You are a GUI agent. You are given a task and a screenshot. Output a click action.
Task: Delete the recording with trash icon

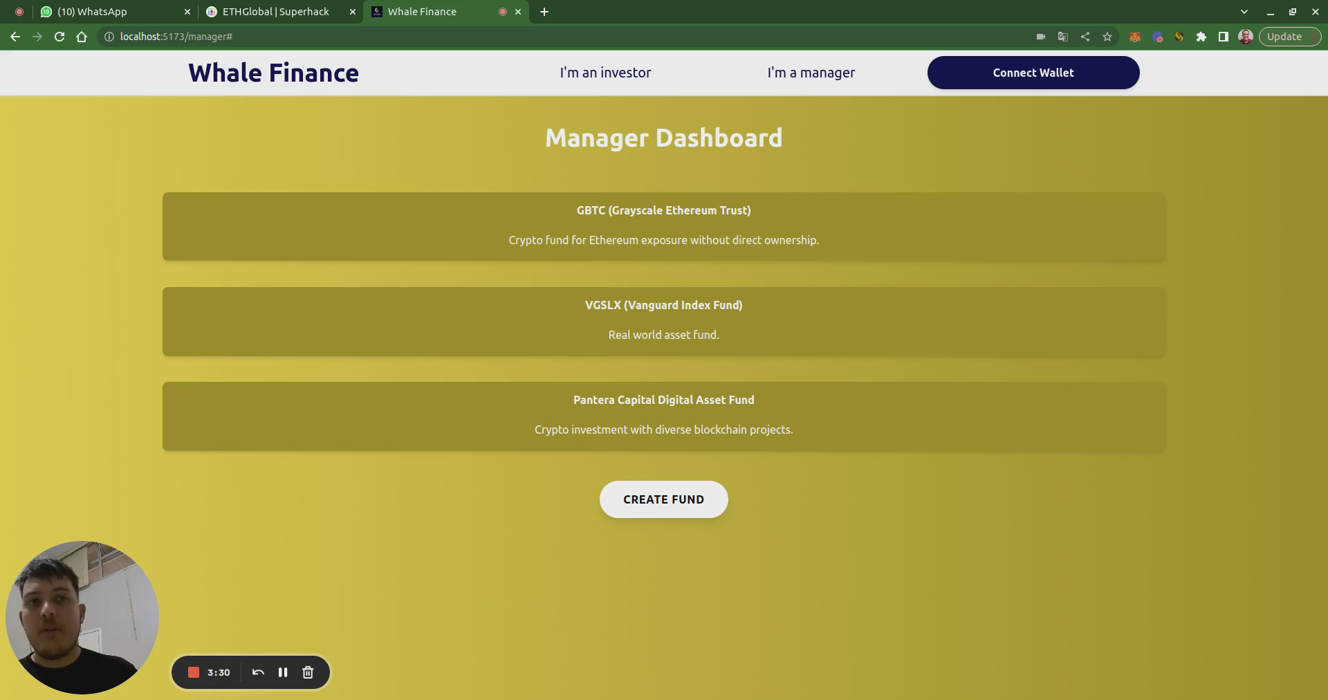click(308, 672)
